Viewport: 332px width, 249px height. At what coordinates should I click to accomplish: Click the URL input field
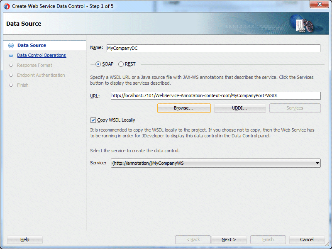pos(215,96)
